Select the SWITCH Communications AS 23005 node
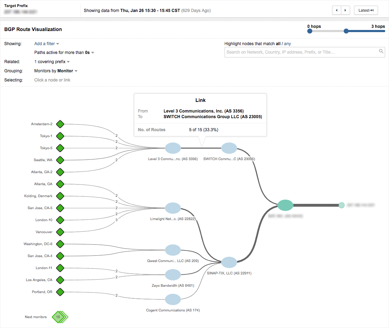 coord(229,148)
